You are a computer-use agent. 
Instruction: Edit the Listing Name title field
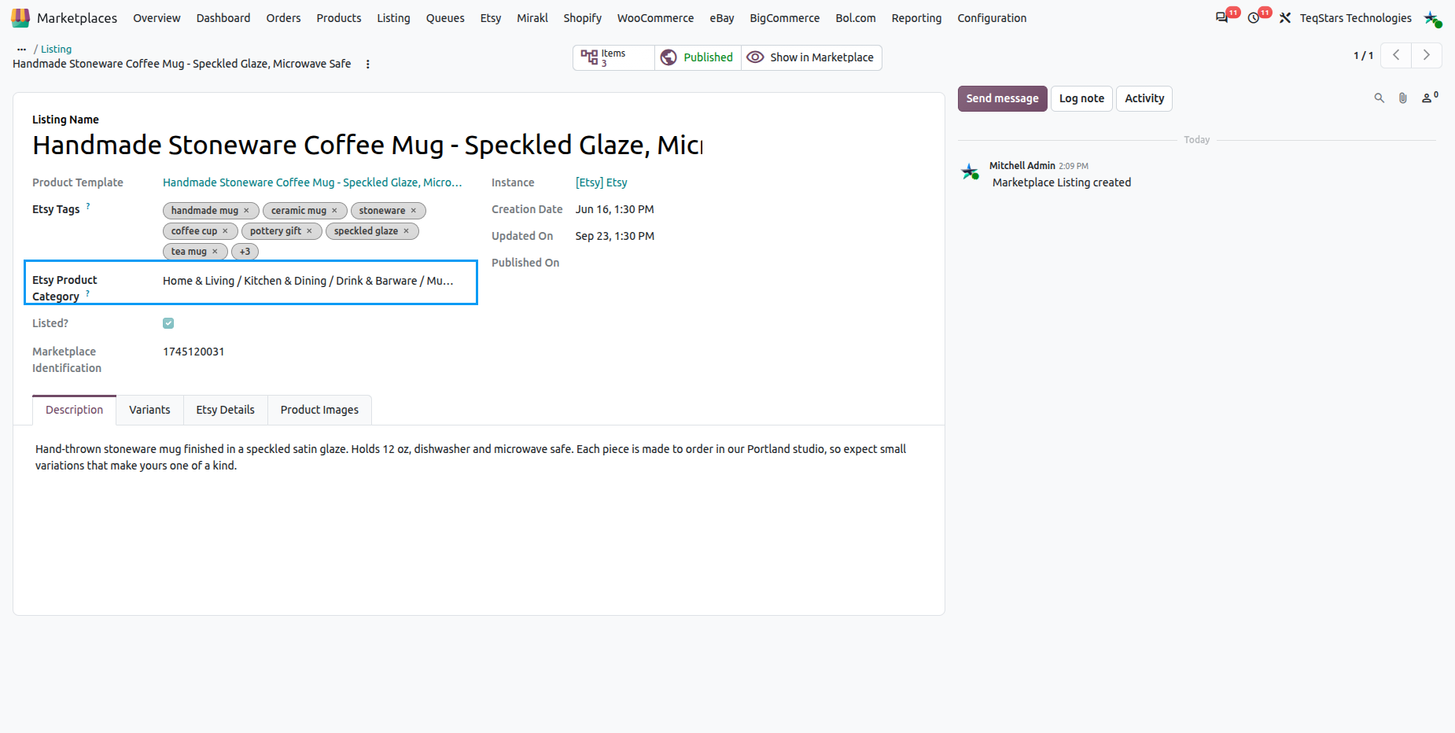pyautogui.click(x=367, y=145)
